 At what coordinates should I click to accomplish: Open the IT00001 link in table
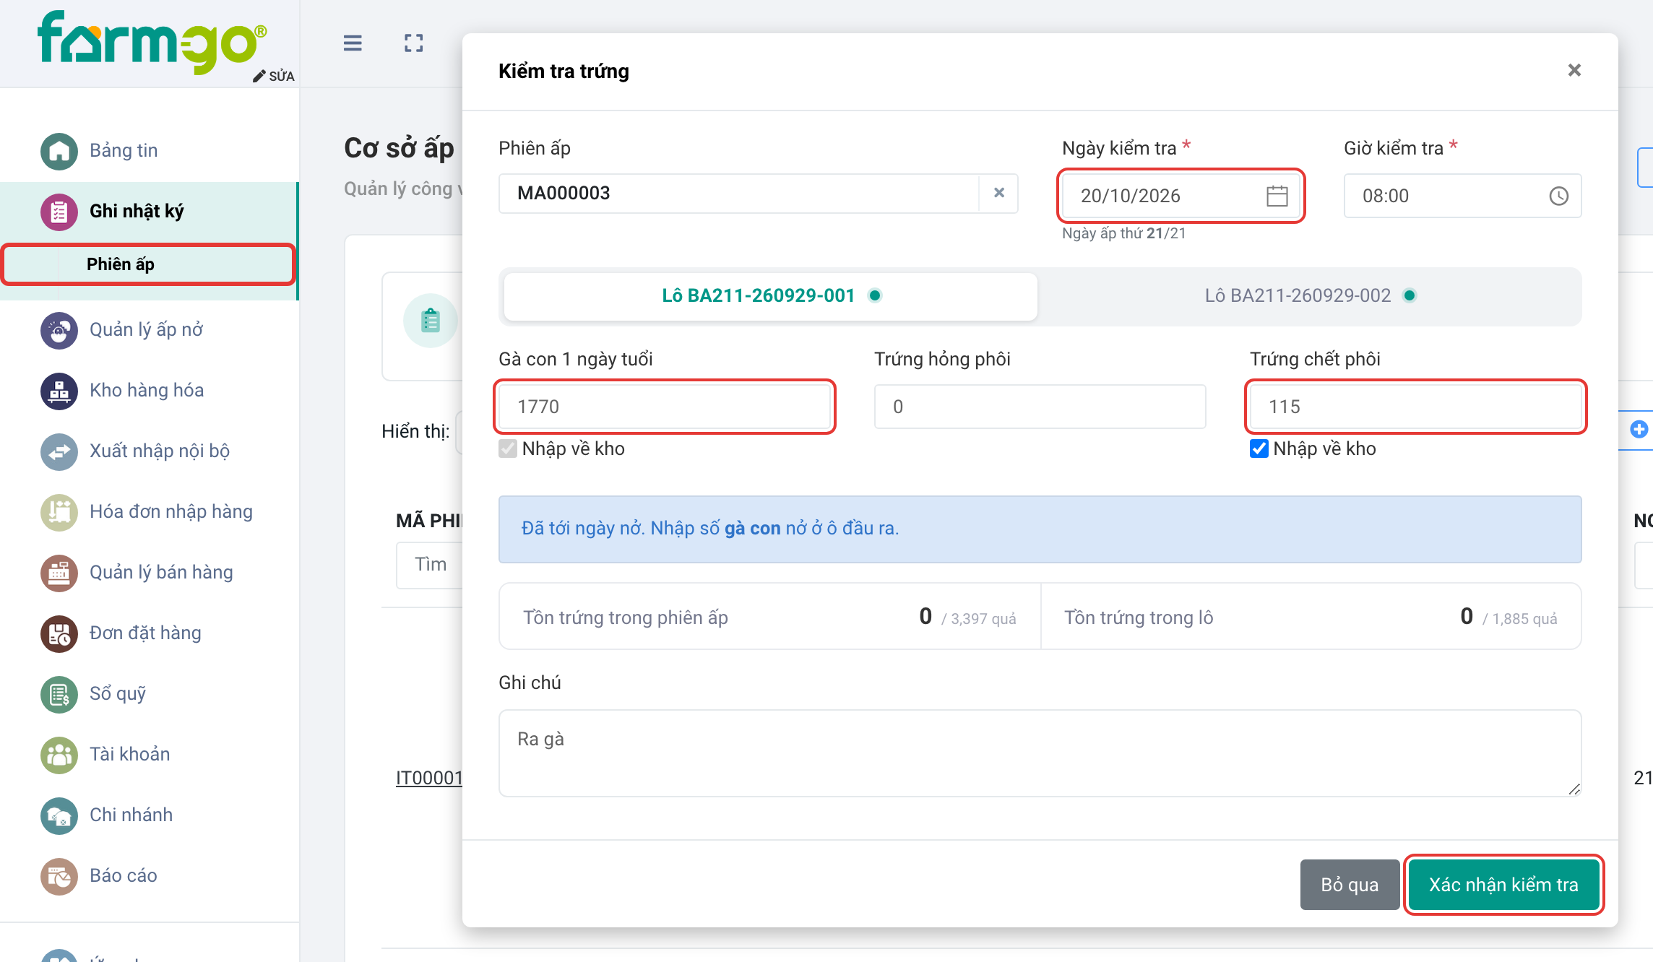click(429, 778)
